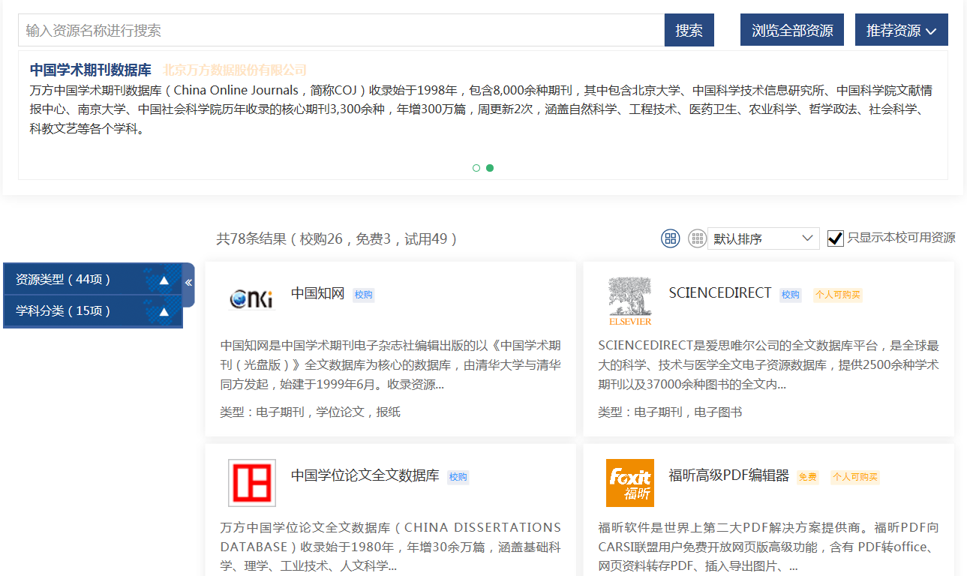Expand 学科分类（15项）filter
This screenshot has width=967, height=576.
tap(93, 311)
